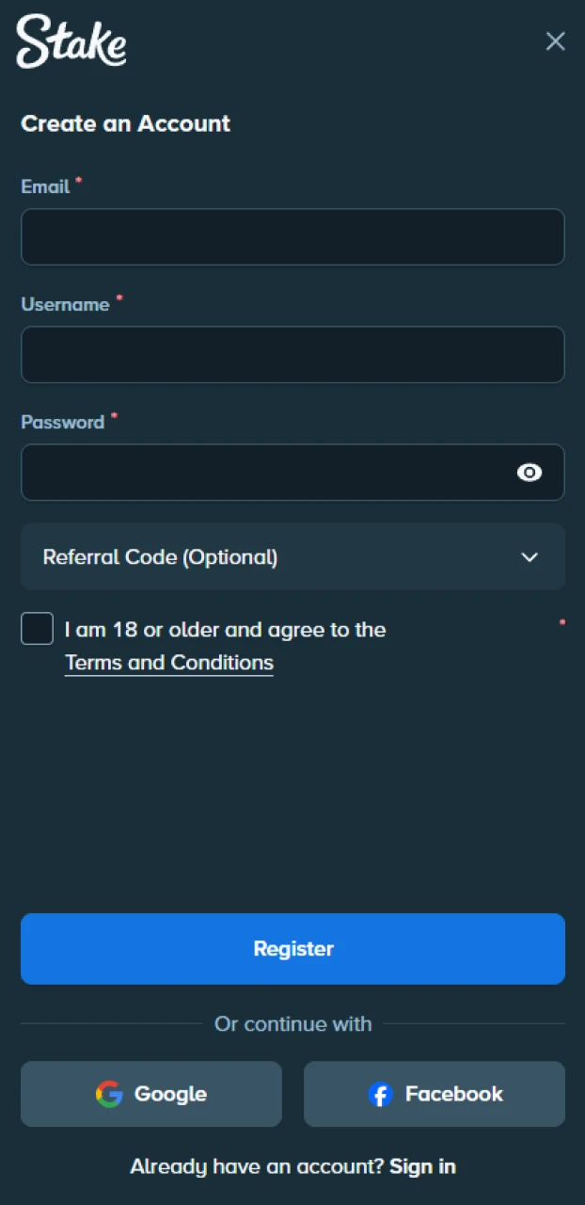Open the Referral Code (Optional) section

[x=160, y=557]
